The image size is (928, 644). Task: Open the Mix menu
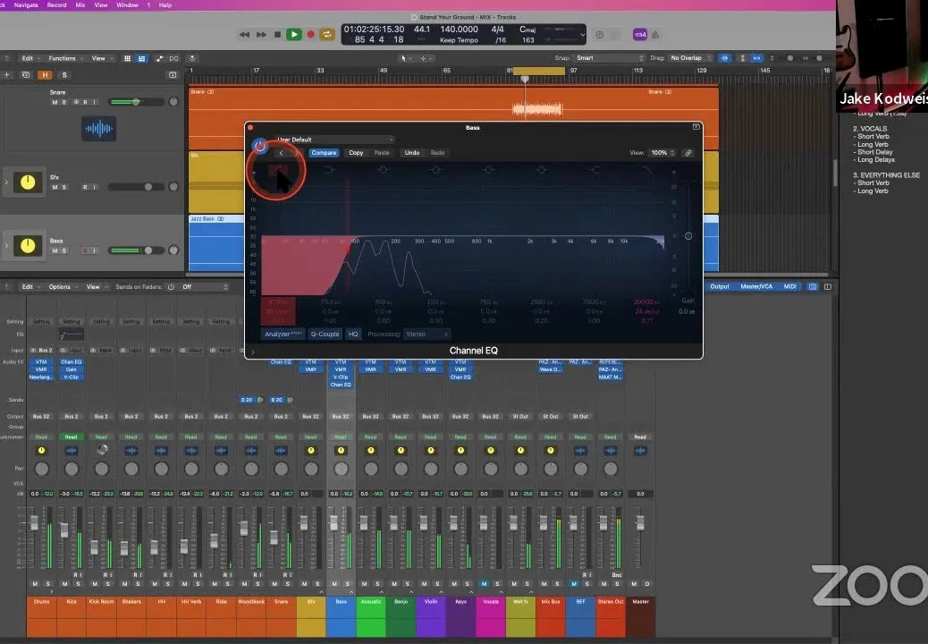pos(80,4)
